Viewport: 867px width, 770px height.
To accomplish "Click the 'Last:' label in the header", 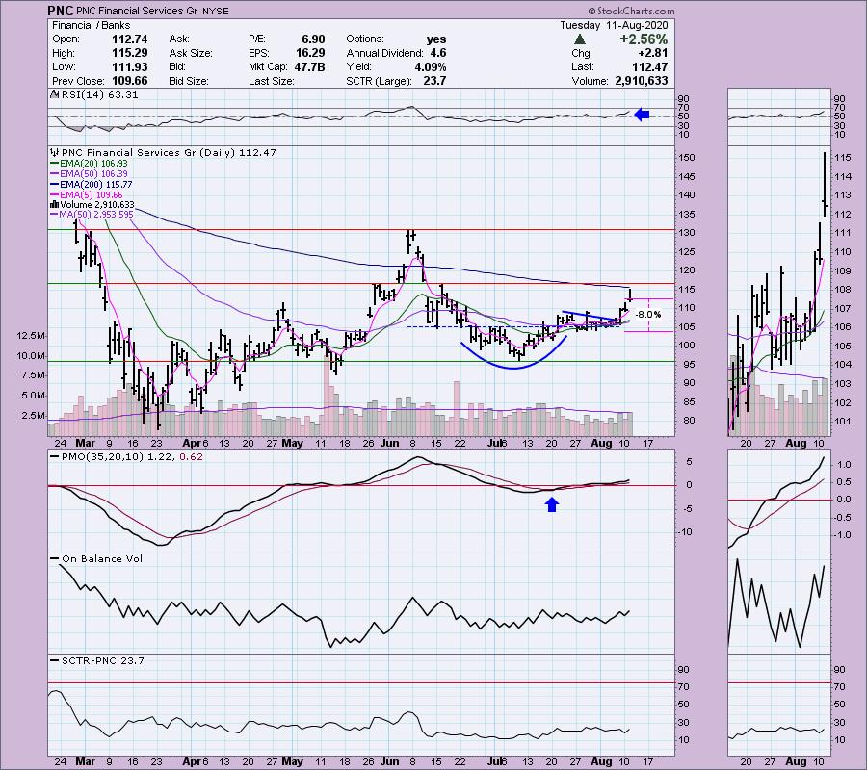I will [x=582, y=66].
